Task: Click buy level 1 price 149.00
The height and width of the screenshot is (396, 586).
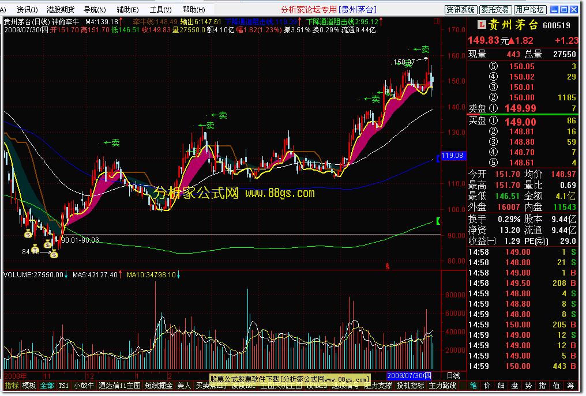Action: tap(520, 122)
